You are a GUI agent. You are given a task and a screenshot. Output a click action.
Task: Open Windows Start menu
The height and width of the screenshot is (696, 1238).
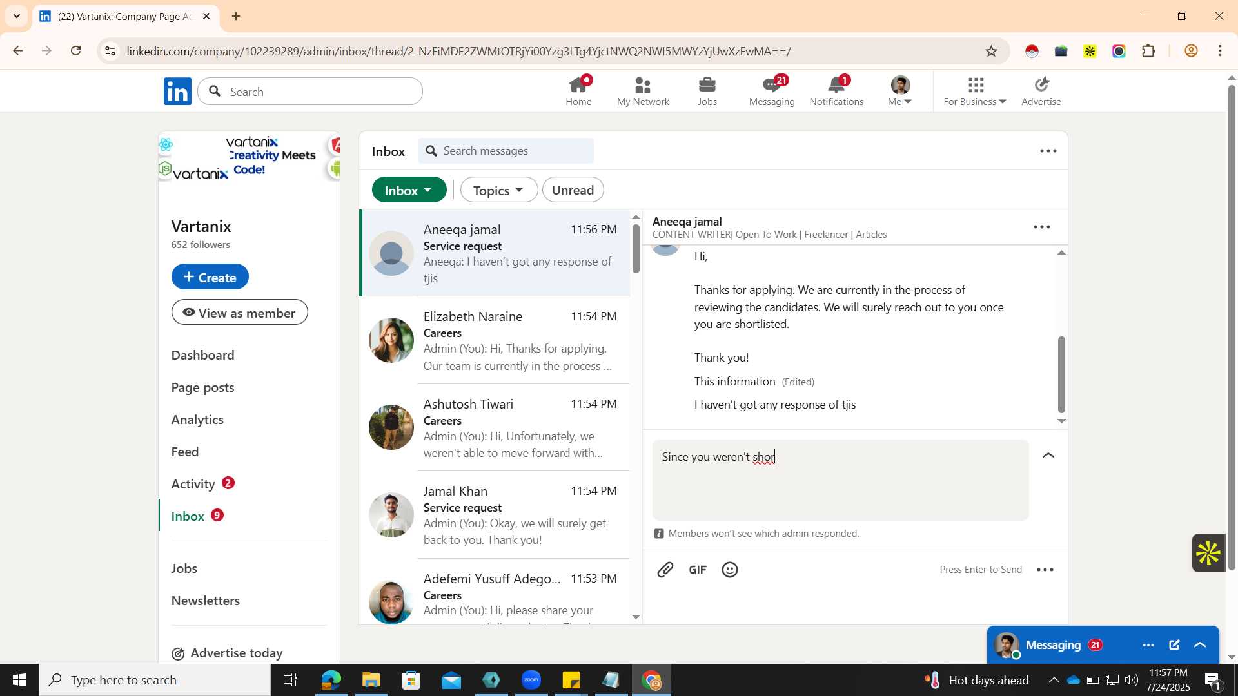19,680
